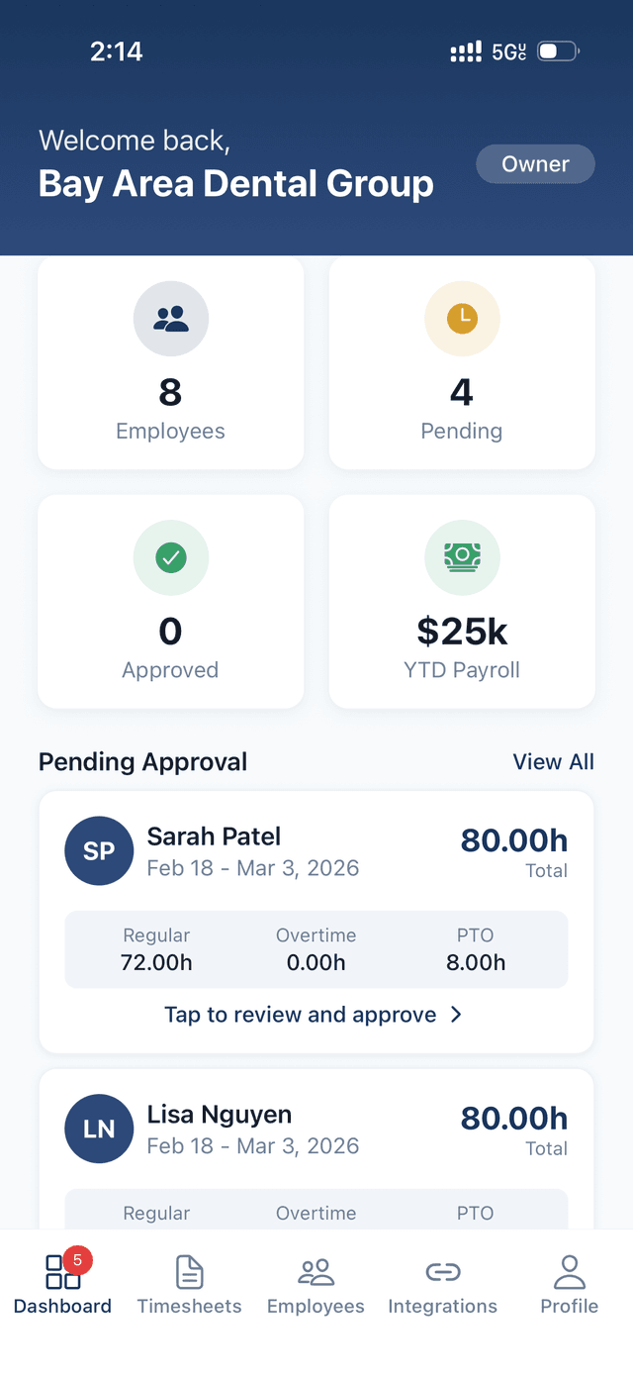Viewport: 633px width, 1377px height.
Task: Tap the Employees people icon on stats card
Action: point(170,319)
